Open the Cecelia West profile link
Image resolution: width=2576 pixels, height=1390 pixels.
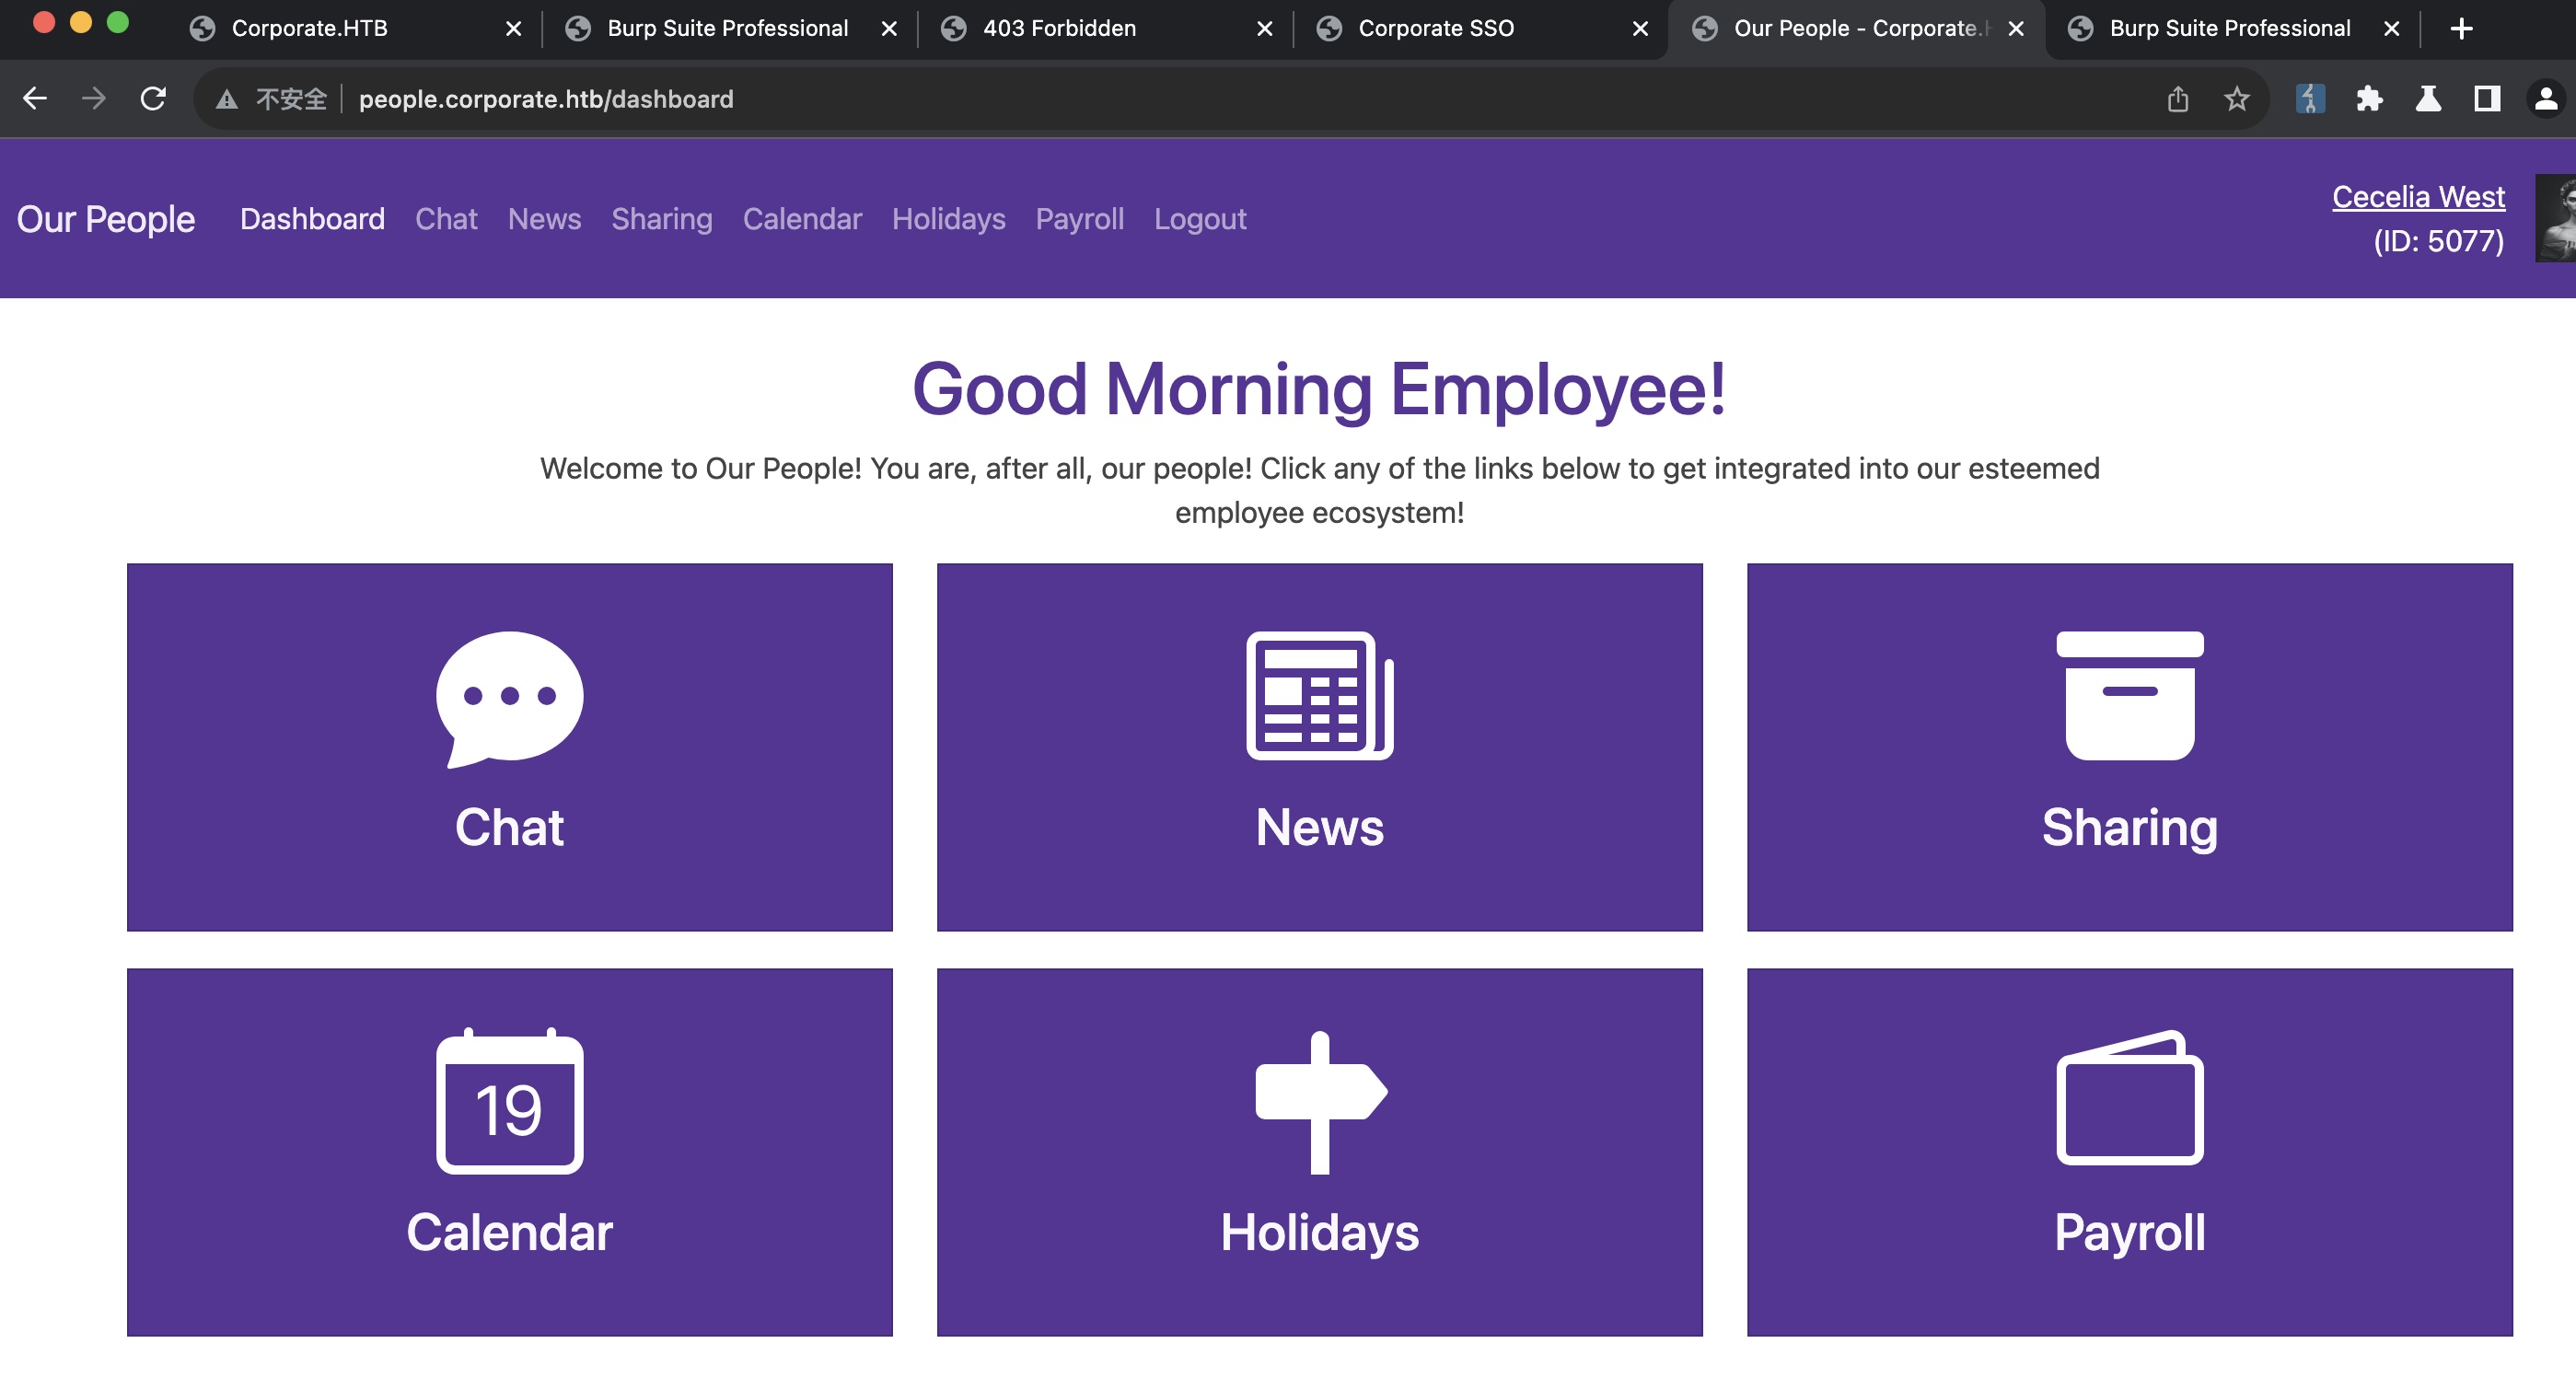click(2417, 197)
